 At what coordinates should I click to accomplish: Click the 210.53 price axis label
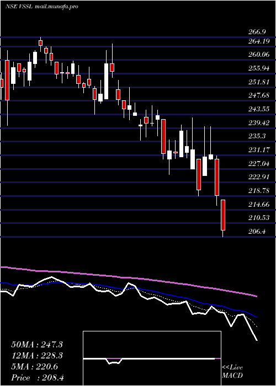(x=259, y=218)
